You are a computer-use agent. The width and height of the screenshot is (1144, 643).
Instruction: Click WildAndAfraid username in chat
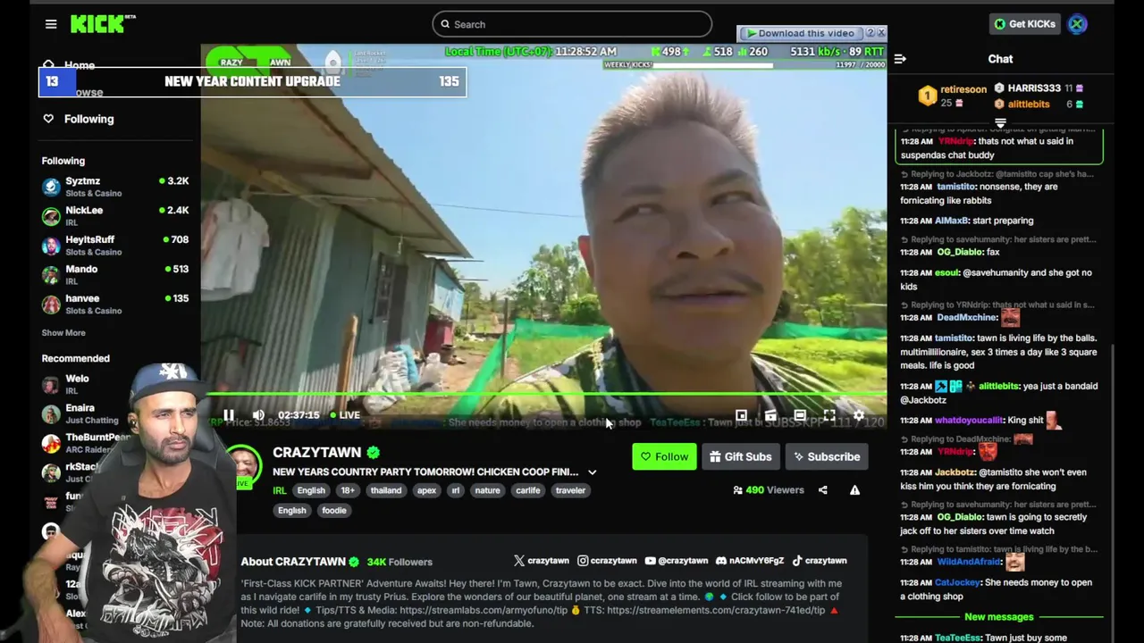click(968, 562)
